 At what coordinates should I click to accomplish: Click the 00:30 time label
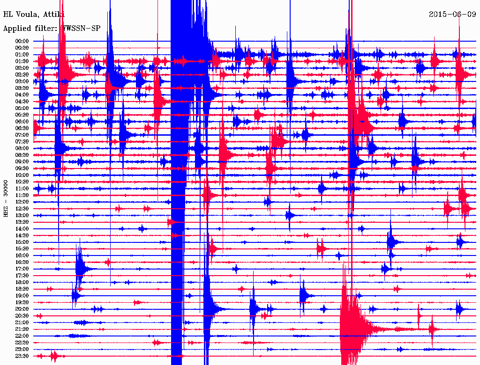[22, 48]
